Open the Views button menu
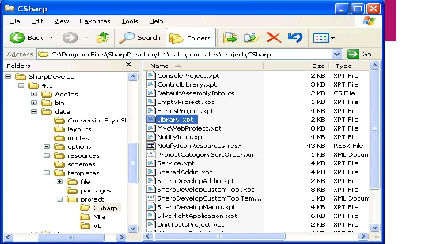 [x=323, y=38]
